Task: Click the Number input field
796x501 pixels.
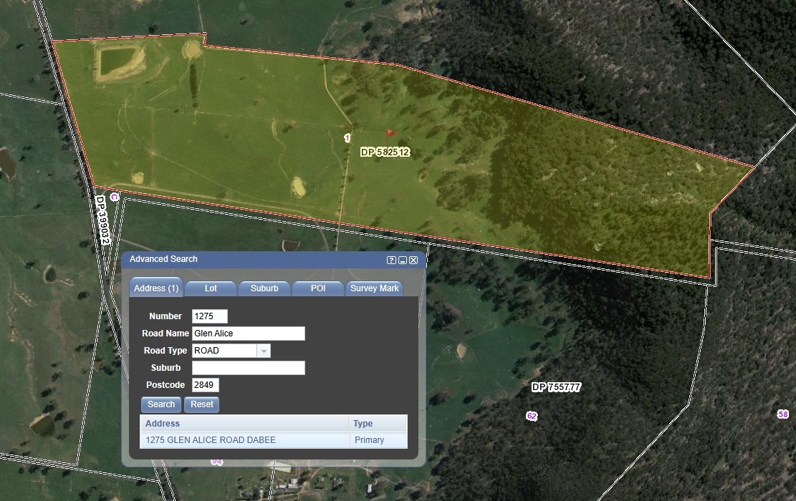Action: pos(209,316)
